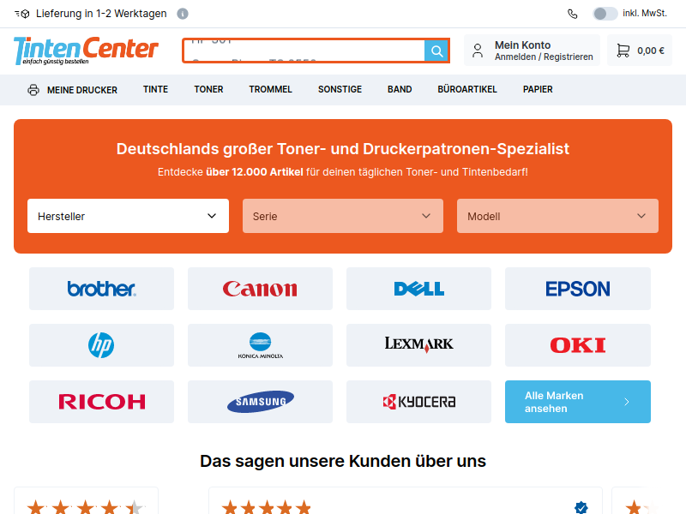
Task: Select the Dell brand logo
Action: click(418, 289)
